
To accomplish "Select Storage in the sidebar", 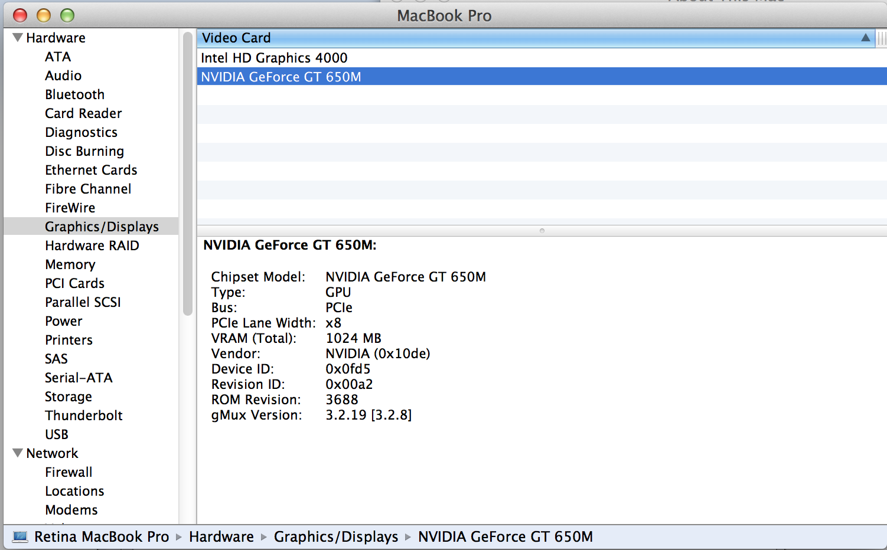I will pyautogui.click(x=69, y=397).
